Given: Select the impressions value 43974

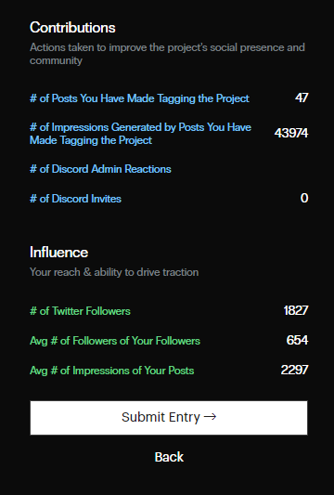Looking at the screenshot, I should (x=291, y=133).
